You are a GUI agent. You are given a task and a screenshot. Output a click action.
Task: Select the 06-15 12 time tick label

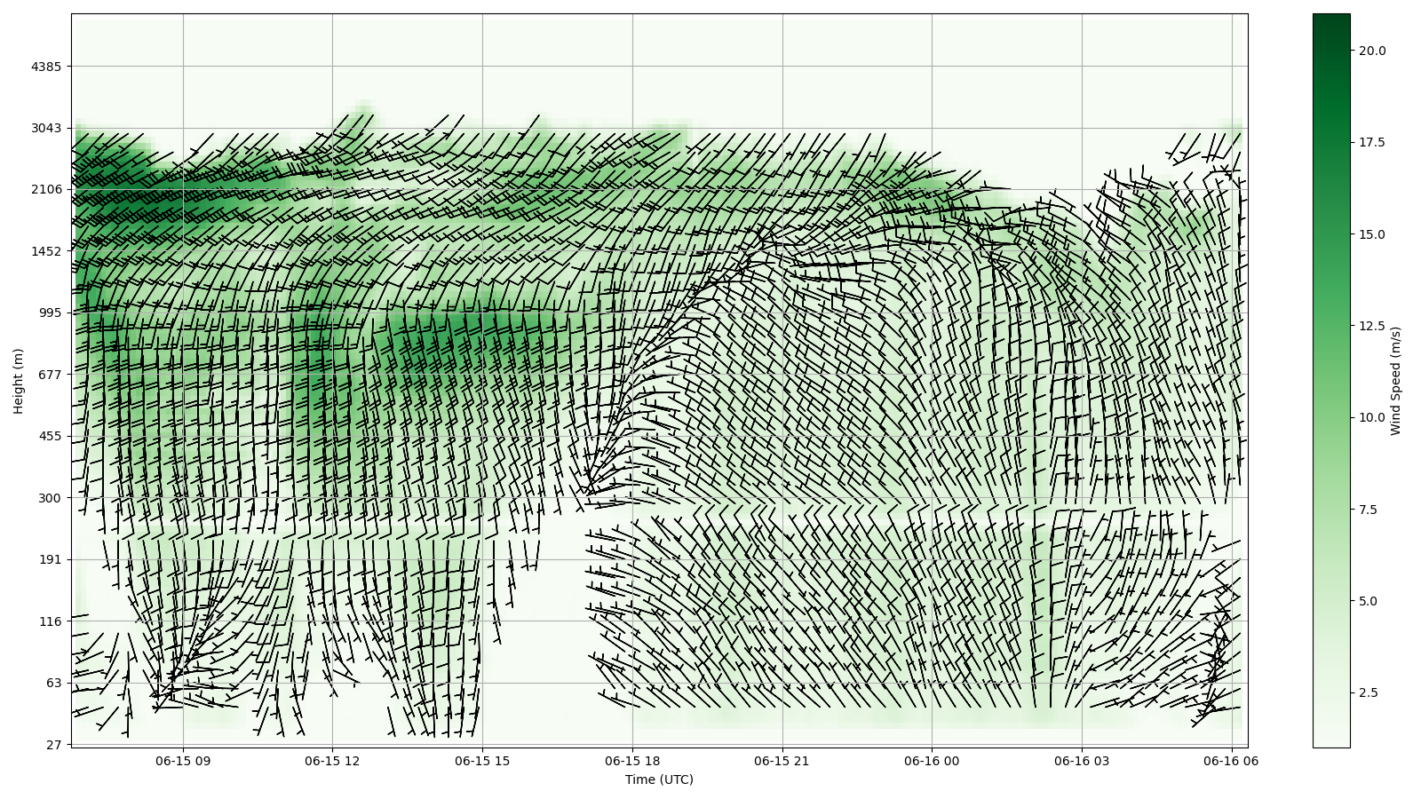[332, 761]
